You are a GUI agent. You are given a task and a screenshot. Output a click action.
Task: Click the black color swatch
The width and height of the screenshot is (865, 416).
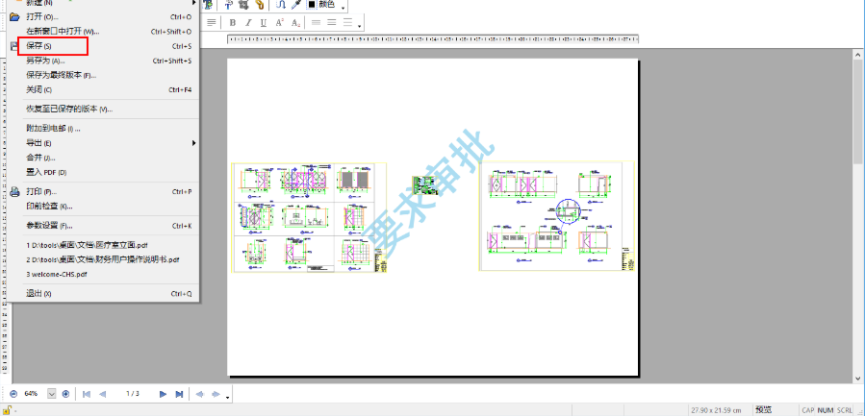(x=312, y=5)
